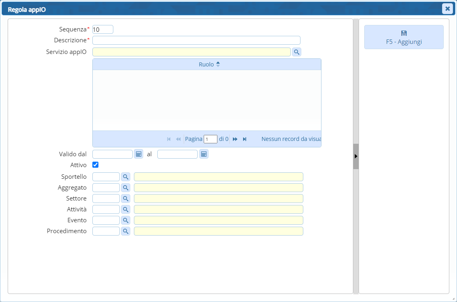Close the Regola appIO dialog
This screenshot has width=457, height=302.
pos(447,8)
